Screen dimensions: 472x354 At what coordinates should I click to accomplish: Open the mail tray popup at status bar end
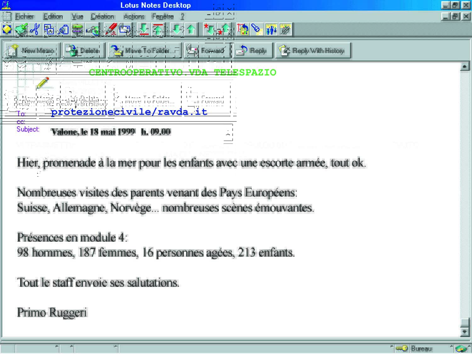point(461,348)
